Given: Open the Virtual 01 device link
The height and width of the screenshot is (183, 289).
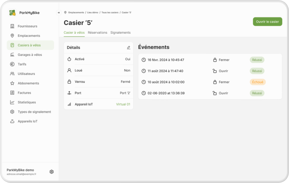Looking at the screenshot, I should 123,104.
